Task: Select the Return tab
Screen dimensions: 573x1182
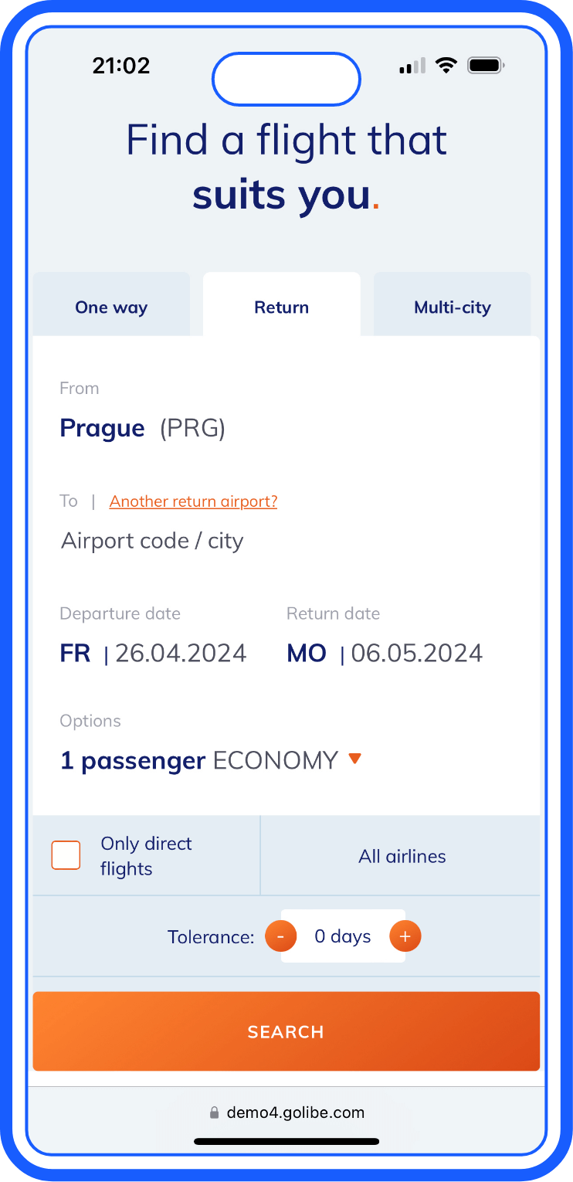Action: 281,307
